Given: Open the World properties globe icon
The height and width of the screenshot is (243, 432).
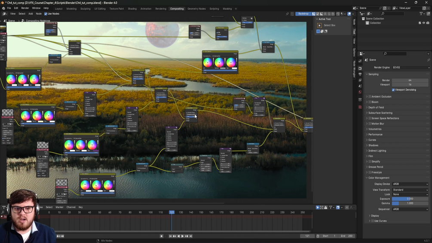Looking at the screenshot, I should coord(360,92).
